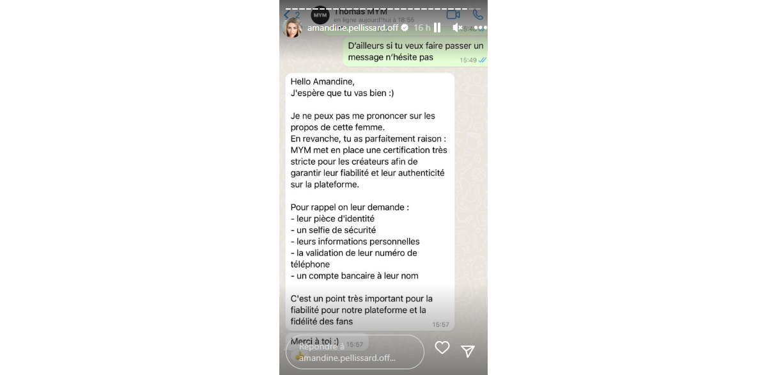This screenshot has height=375, width=767.
Task: Tap the verified badge beside username
Action: [x=405, y=28]
